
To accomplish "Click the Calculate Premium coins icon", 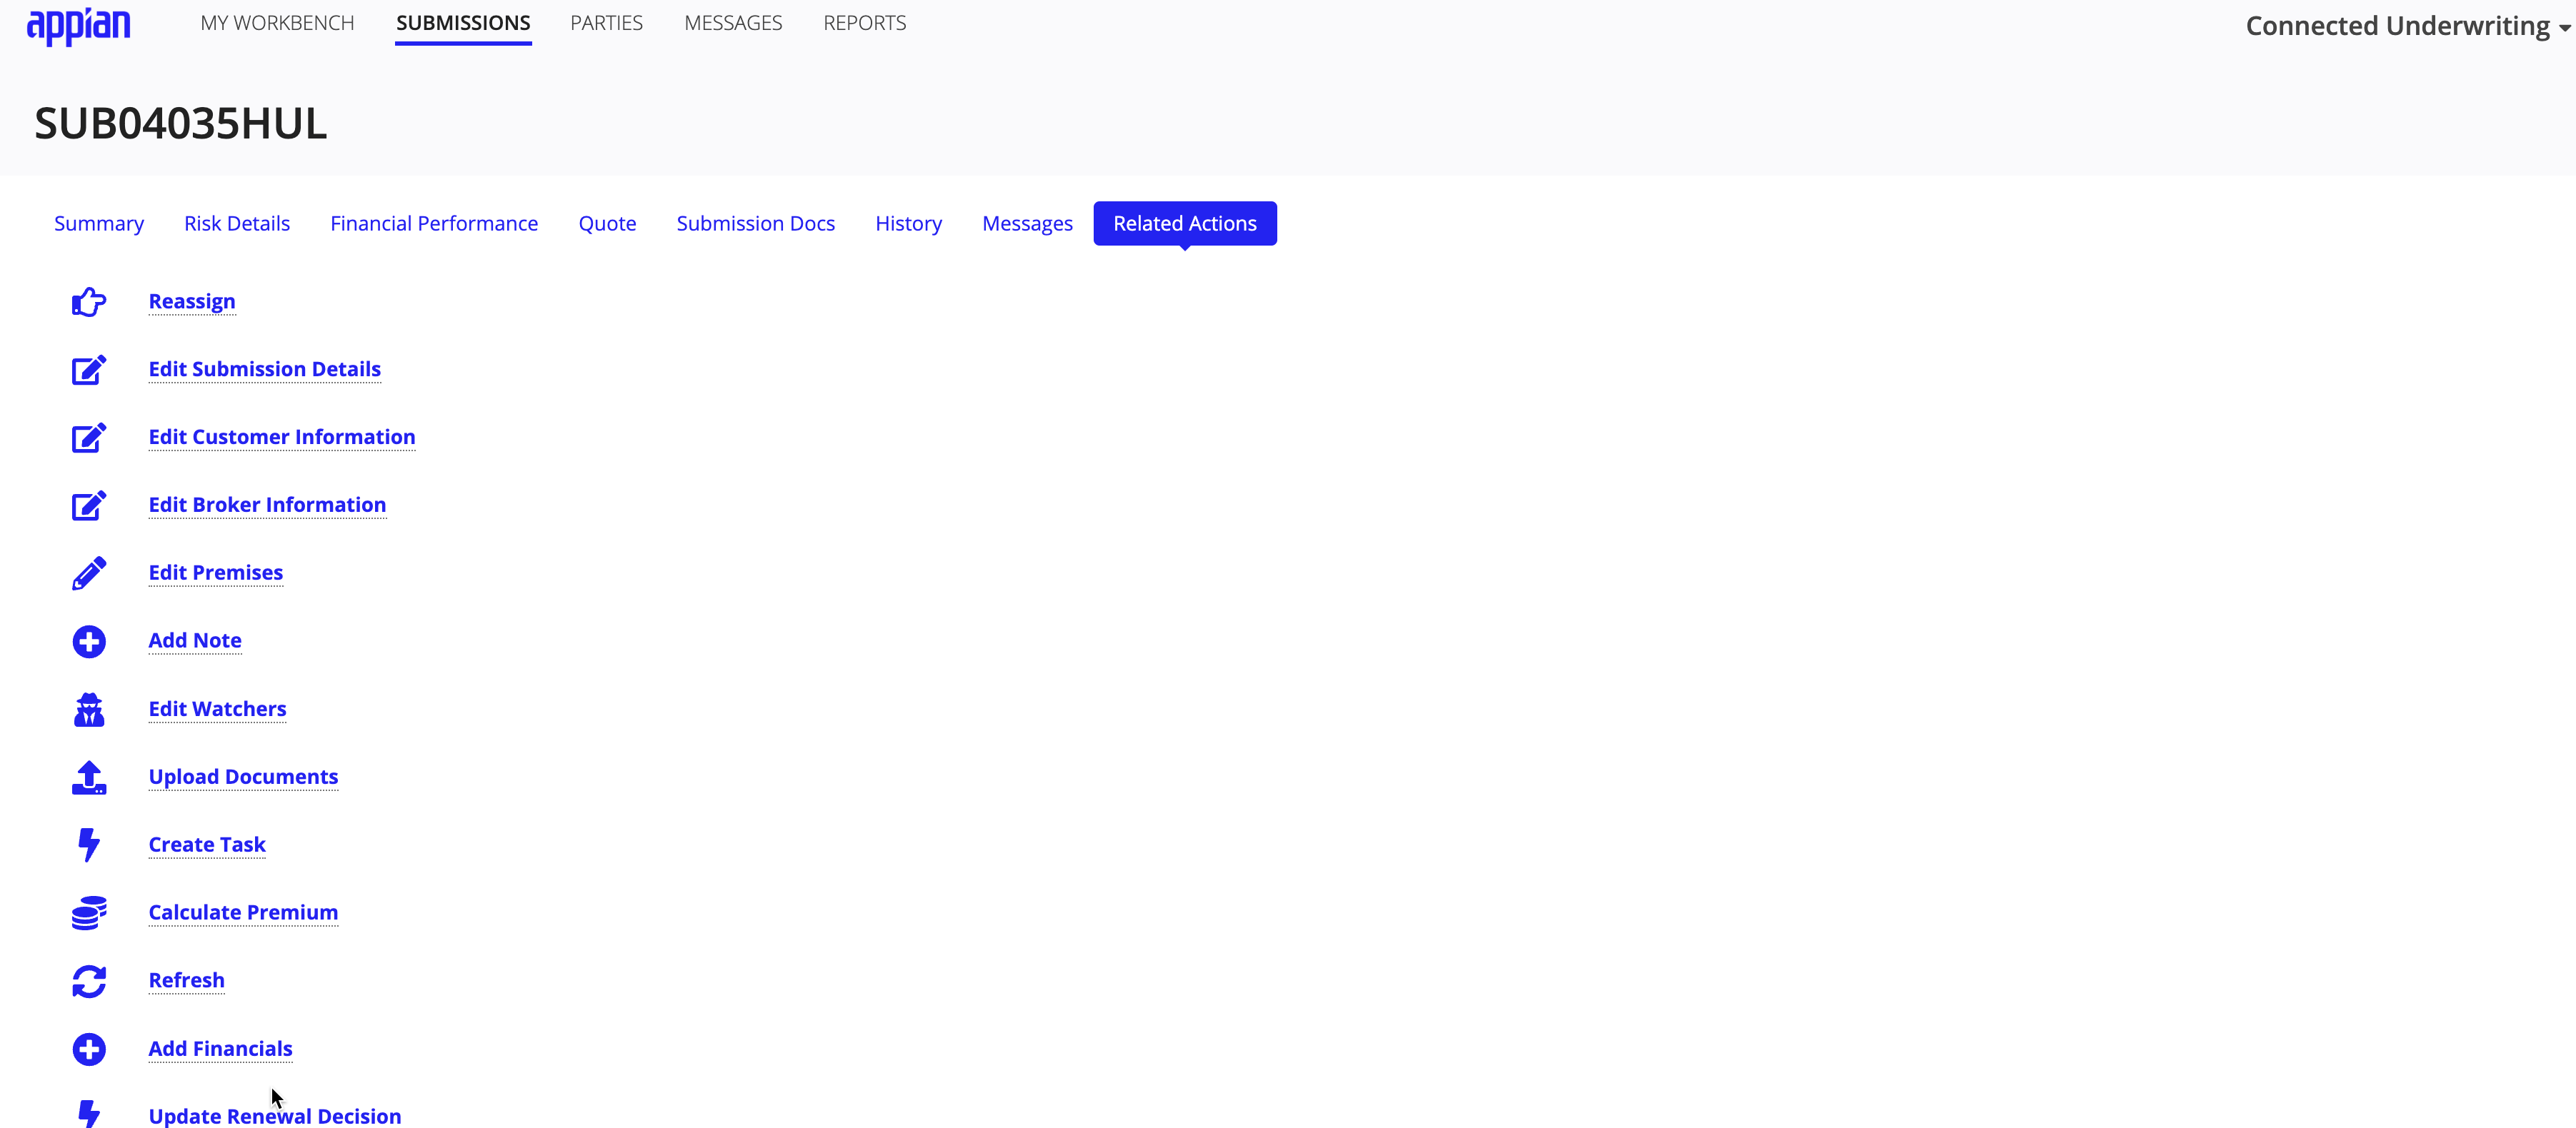I will pos(89,913).
